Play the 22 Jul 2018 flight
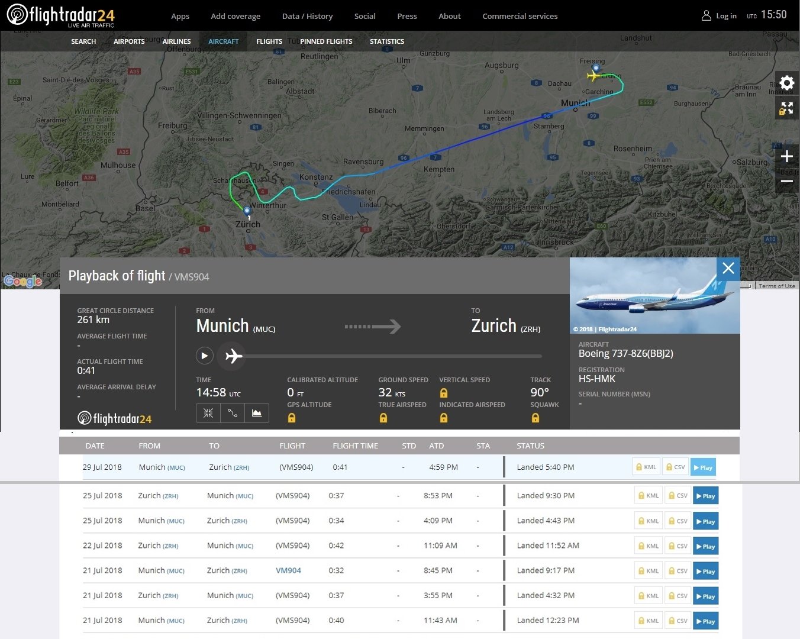 pos(705,546)
